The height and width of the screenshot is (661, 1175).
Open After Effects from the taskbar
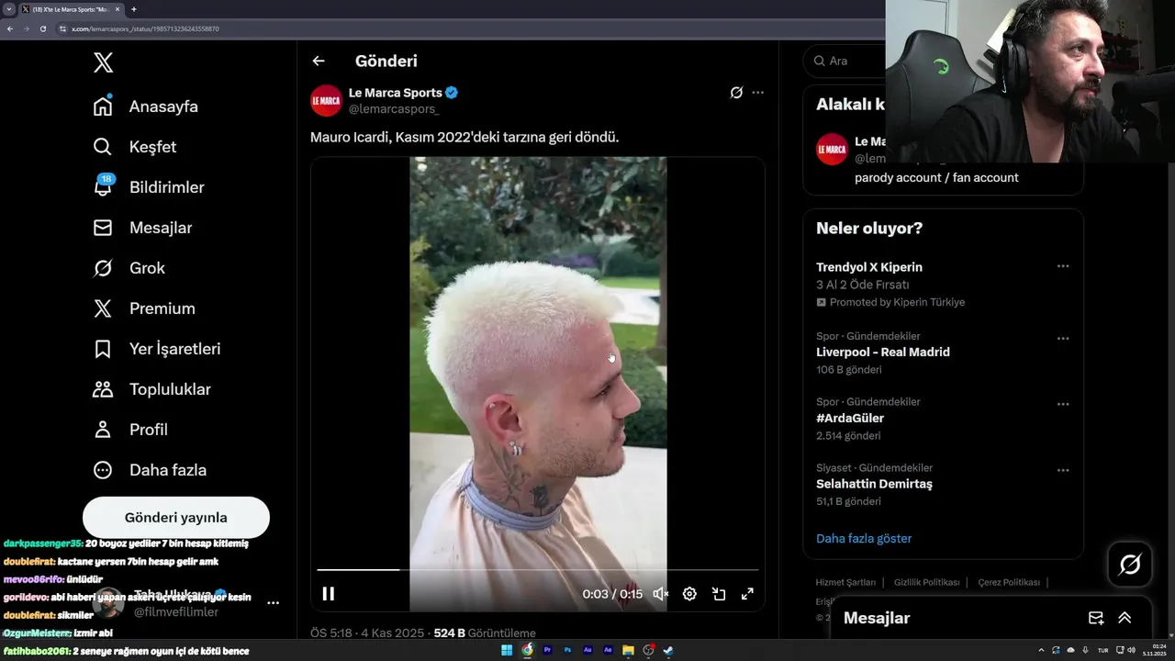click(x=608, y=650)
